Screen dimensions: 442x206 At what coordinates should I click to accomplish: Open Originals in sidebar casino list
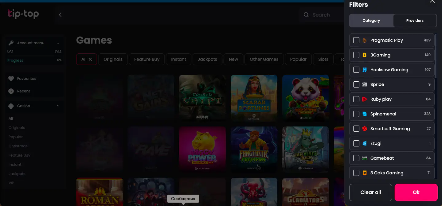coord(17,128)
